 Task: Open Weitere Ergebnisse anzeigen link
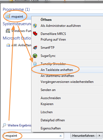[20, 125]
